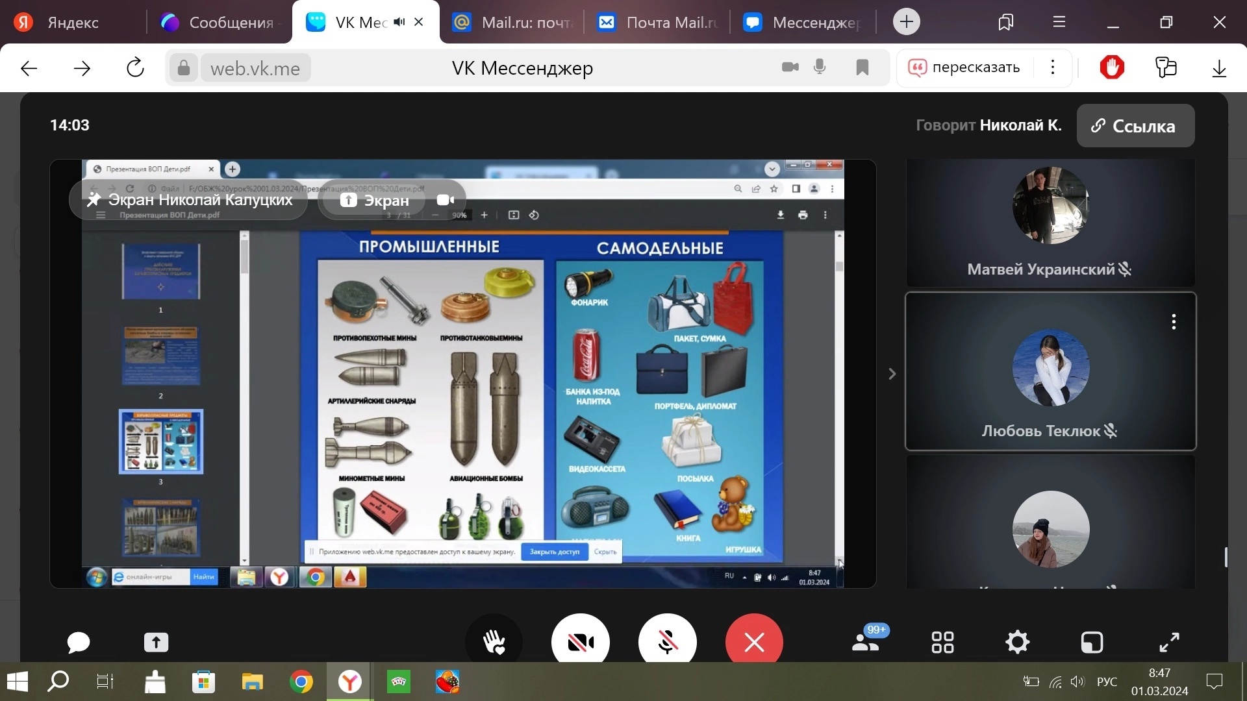Click the пересказать button
Viewport: 1247px width, 701px height.
tap(964, 68)
